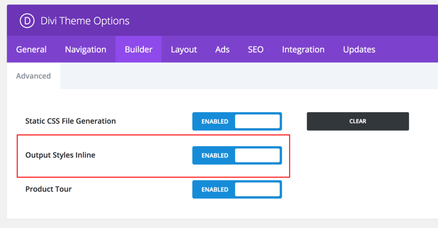The height and width of the screenshot is (228, 438).
Task: Select the Updates tab
Action: click(359, 50)
